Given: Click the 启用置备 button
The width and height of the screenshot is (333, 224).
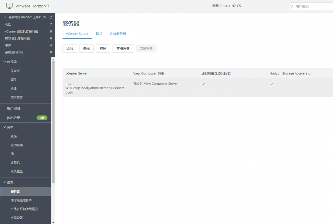Looking at the screenshot, I should pos(146,48).
